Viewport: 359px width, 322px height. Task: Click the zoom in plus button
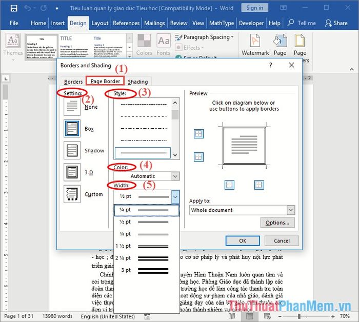[333, 316]
